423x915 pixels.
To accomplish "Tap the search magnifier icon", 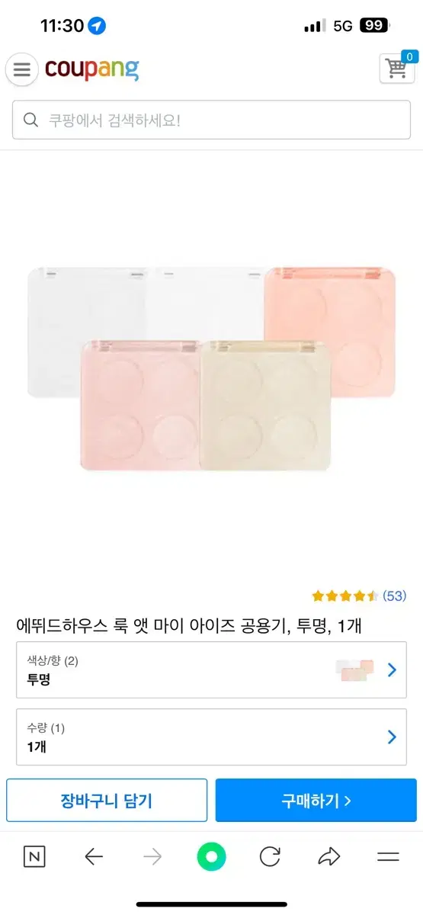I will (31, 120).
